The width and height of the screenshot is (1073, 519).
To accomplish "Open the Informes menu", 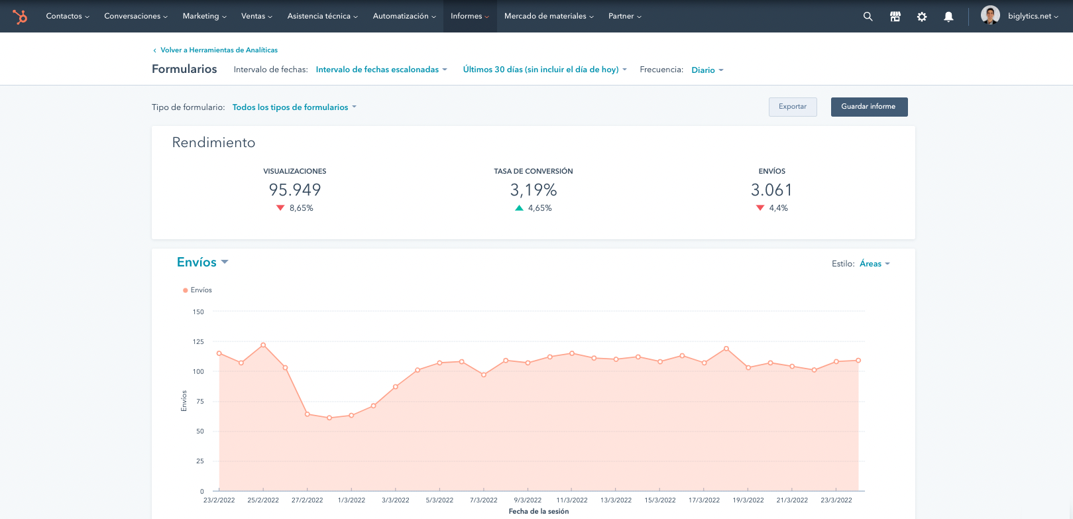I will pyautogui.click(x=470, y=16).
